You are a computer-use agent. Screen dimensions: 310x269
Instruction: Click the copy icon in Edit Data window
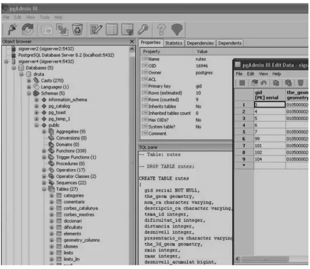point(276,83)
